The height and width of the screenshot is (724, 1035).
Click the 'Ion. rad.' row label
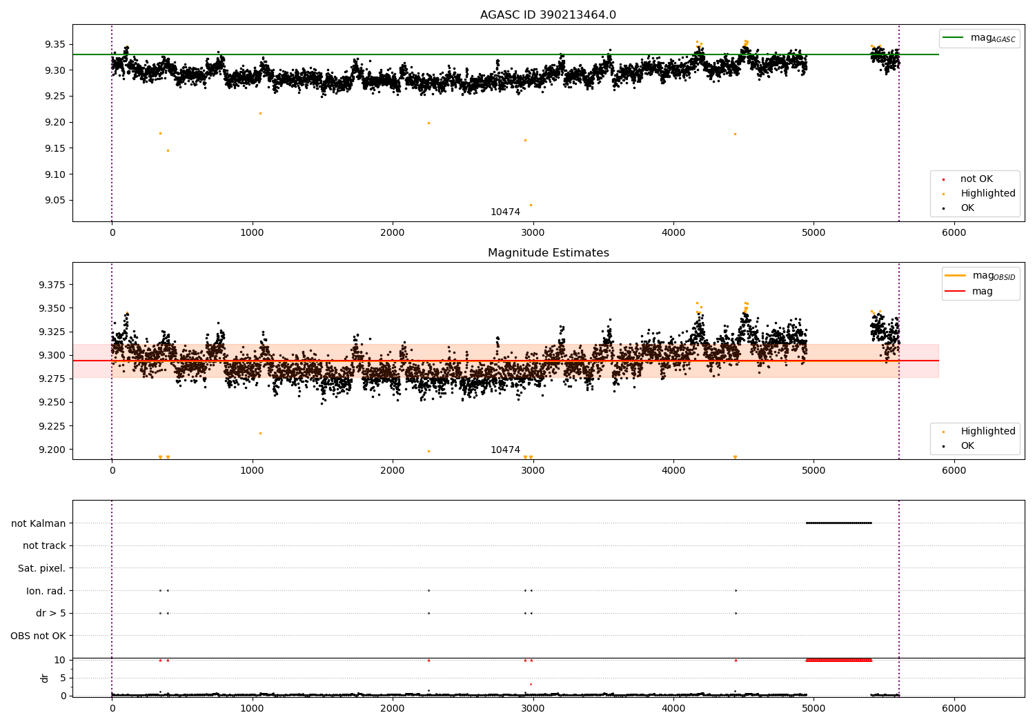coord(46,591)
